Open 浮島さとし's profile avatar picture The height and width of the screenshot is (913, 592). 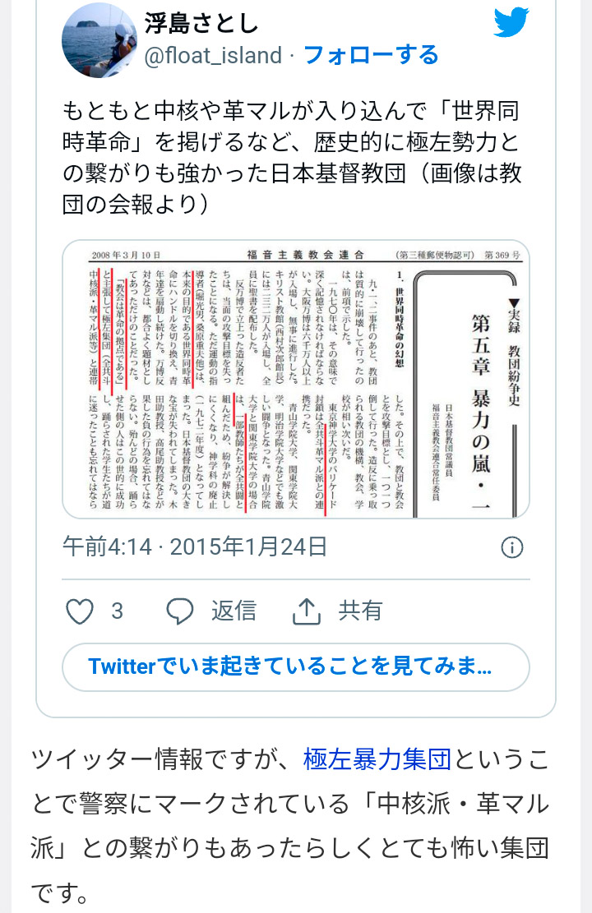point(99,39)
